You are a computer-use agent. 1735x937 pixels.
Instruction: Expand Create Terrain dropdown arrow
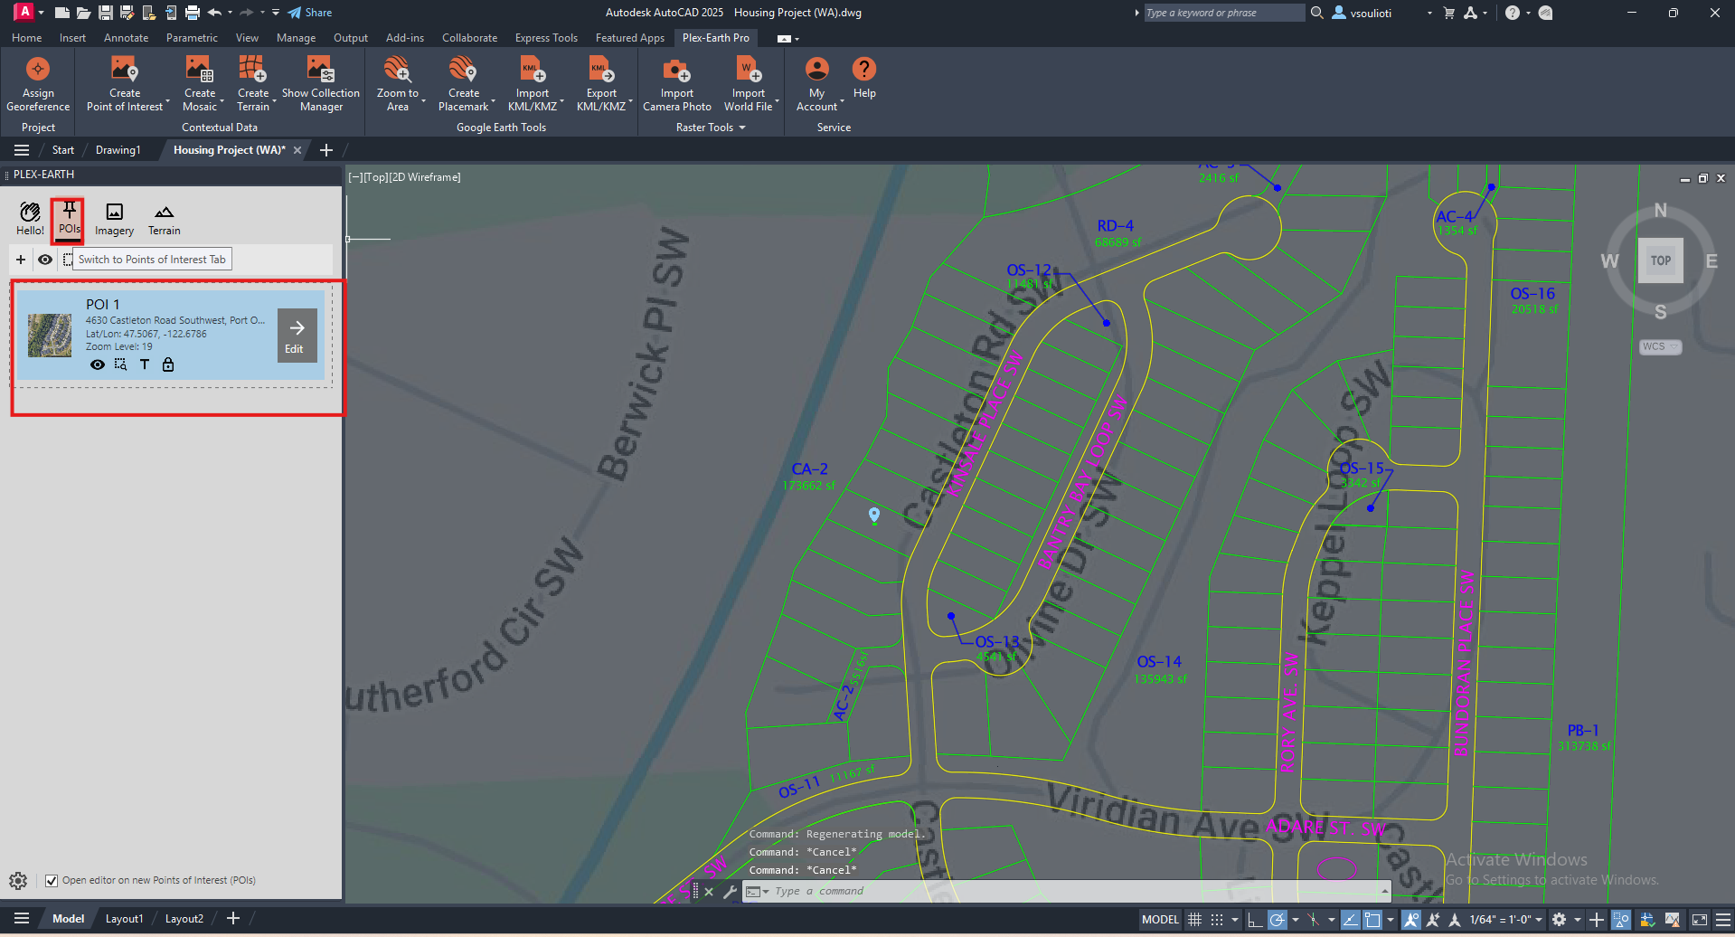pyautogui.click(x=275, y=100)
